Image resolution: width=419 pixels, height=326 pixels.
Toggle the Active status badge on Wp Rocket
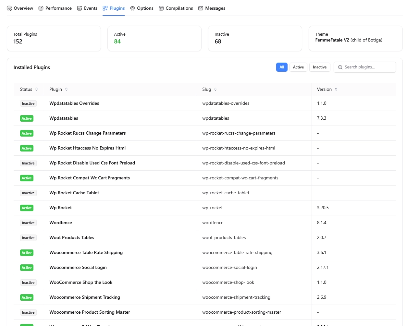26,208
